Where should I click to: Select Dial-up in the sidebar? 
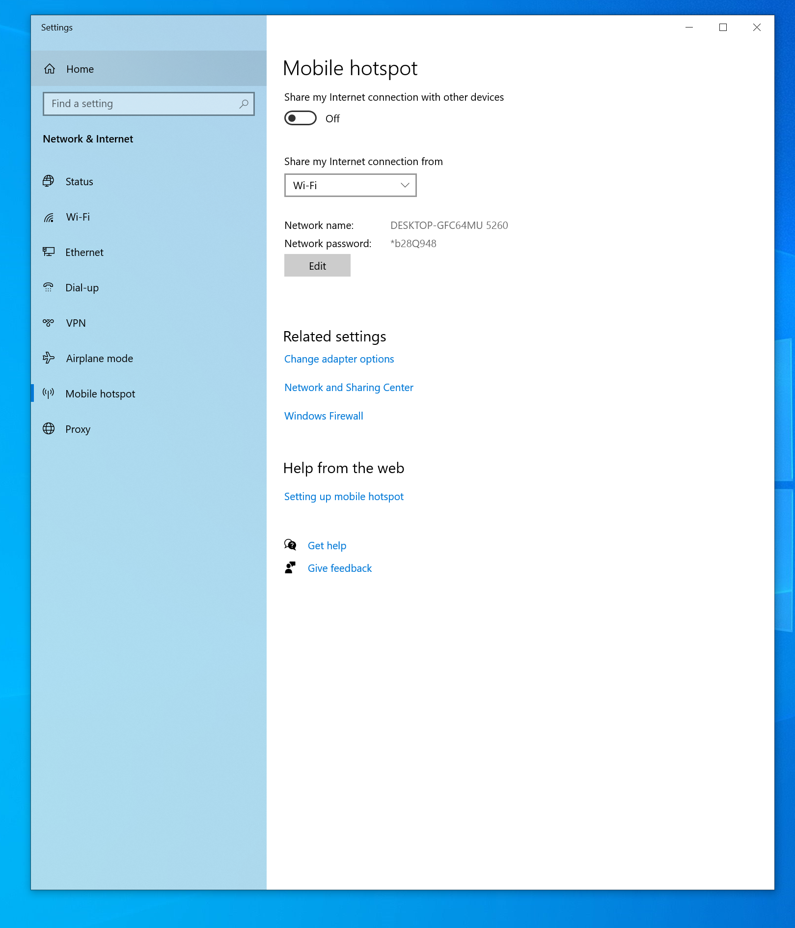149,287
